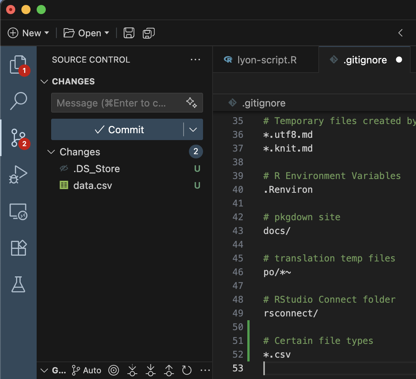Viewport: 416px width, 379px height.
Task: Open the Extensions view
Action: tap(18, 248)
